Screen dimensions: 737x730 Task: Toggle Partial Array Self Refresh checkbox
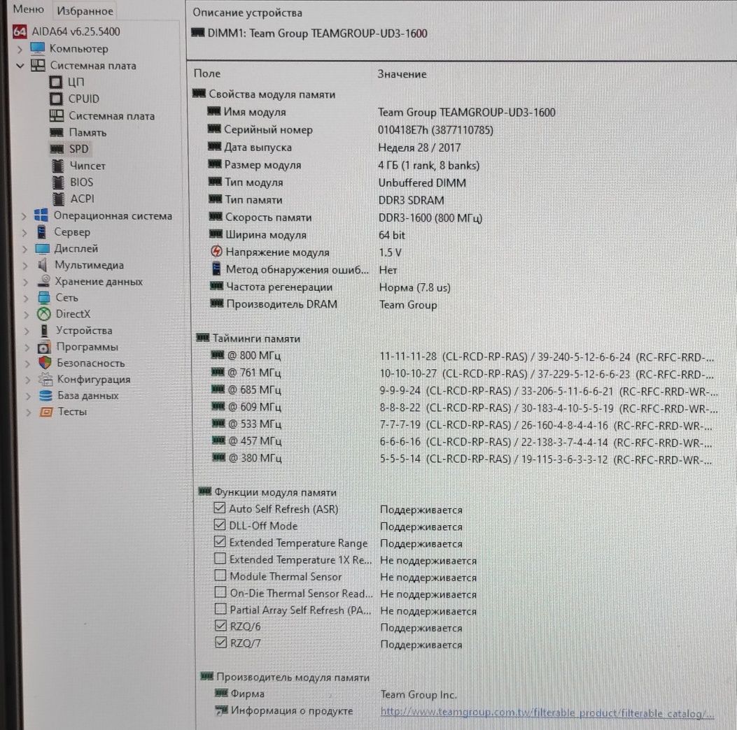pos(220,609)
